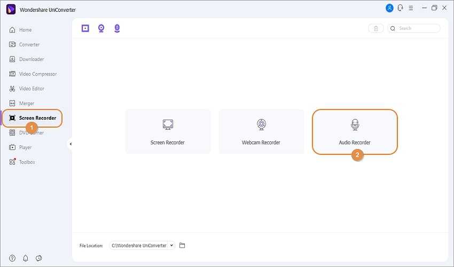Collapse the left sidebar with arrow handle
454x267 pixels.
point(71,144)
